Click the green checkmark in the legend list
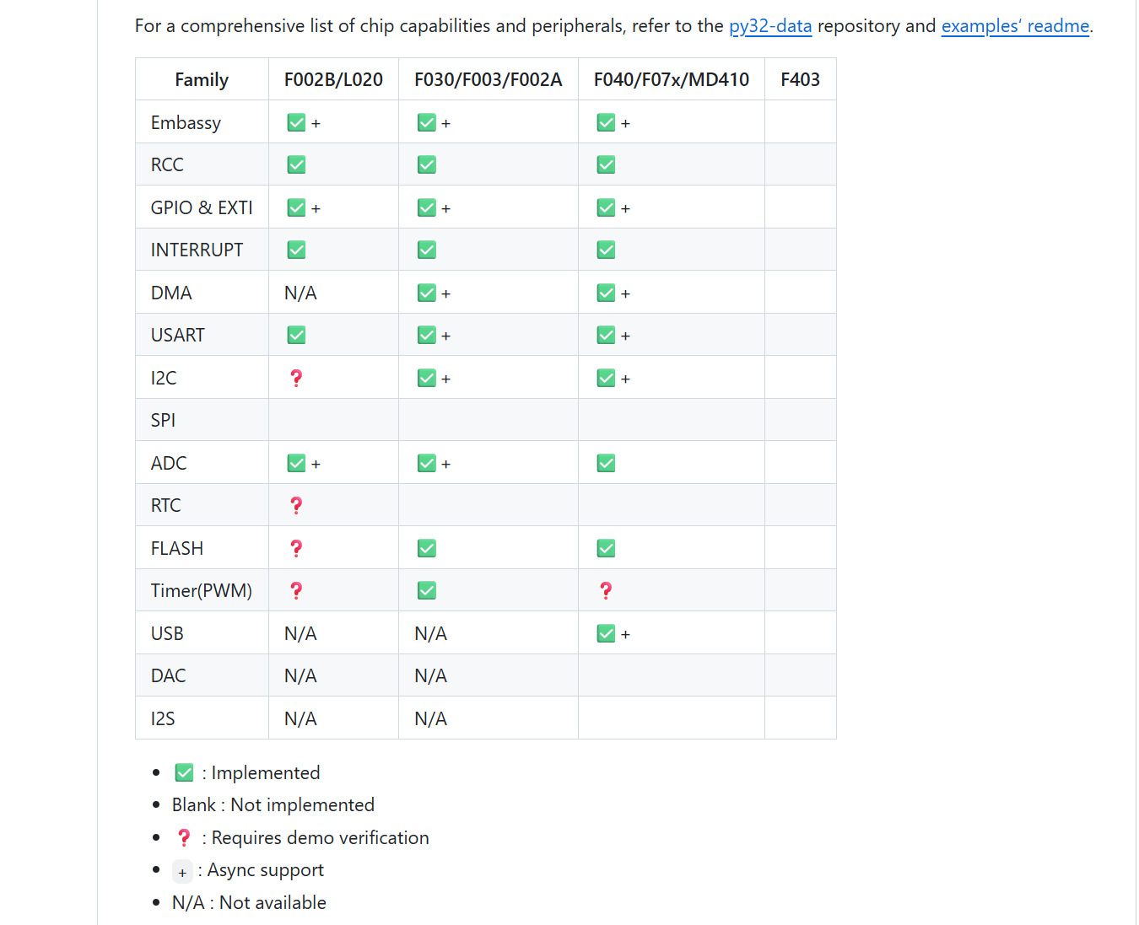The width and height of the screenshot is (1139, 925). click(x=184, y=772)
